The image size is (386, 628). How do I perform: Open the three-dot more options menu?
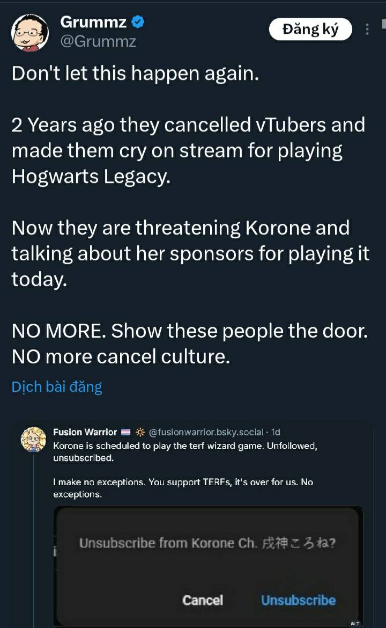point(367,30)
